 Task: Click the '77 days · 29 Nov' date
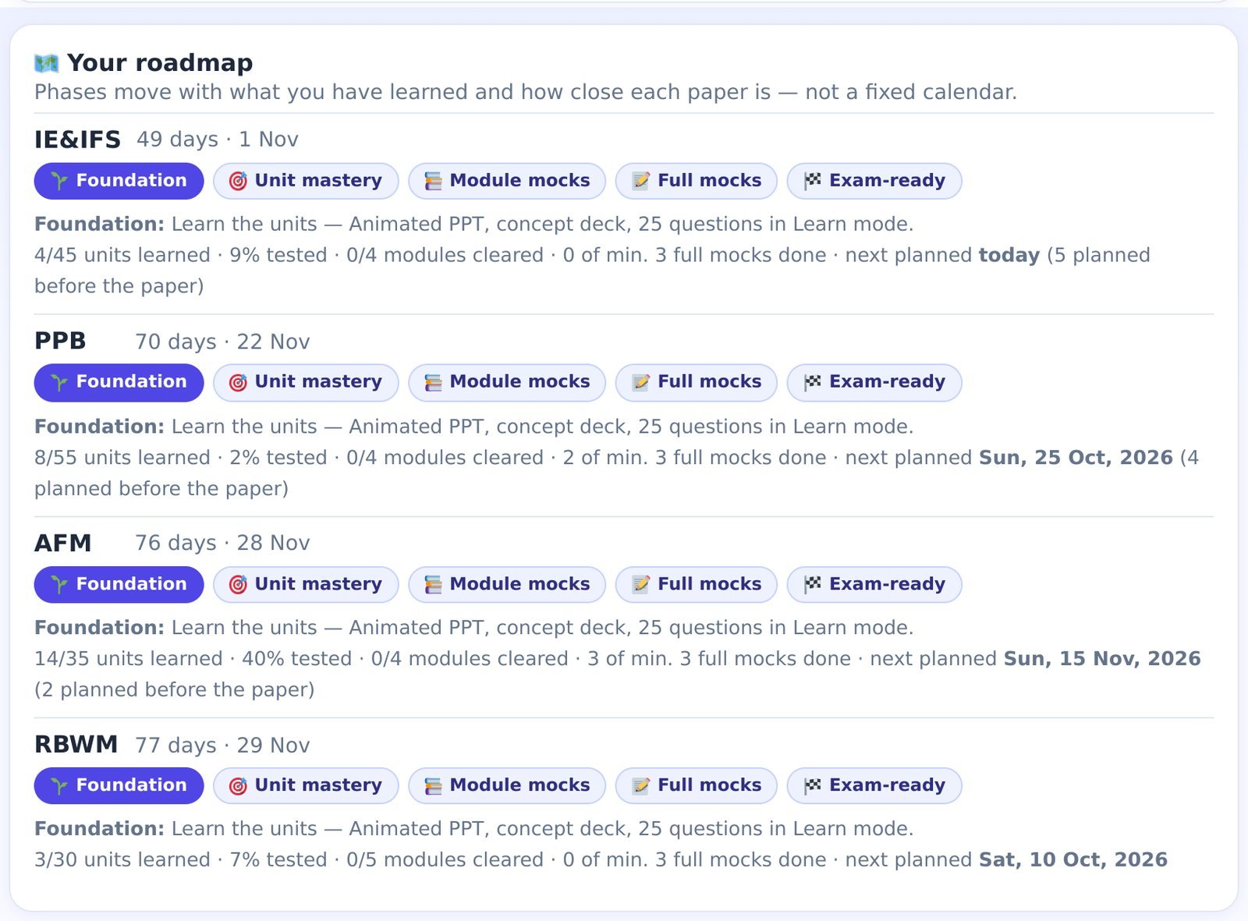pos(222,746)
